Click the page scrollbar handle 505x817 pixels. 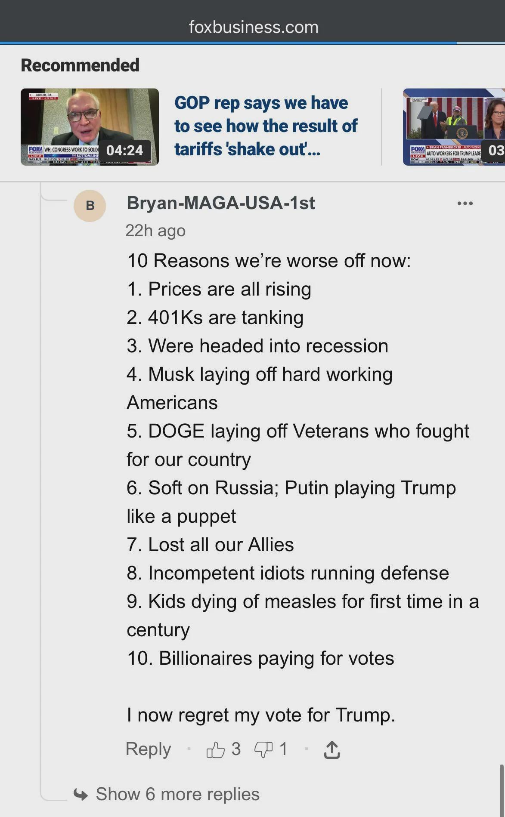point(502,790)
